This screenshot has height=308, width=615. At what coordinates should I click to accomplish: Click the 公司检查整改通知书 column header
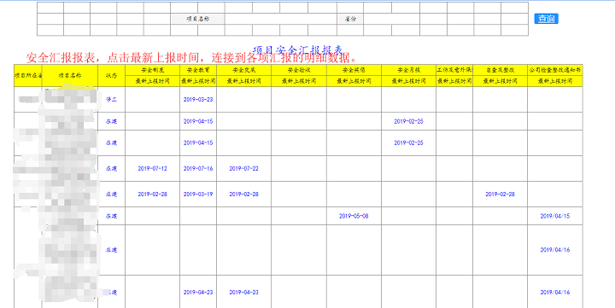point(555,70)
